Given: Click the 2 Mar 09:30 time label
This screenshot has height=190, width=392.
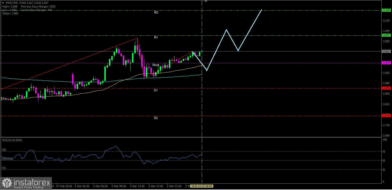Looking at the screenshot, I should point(119,186).
